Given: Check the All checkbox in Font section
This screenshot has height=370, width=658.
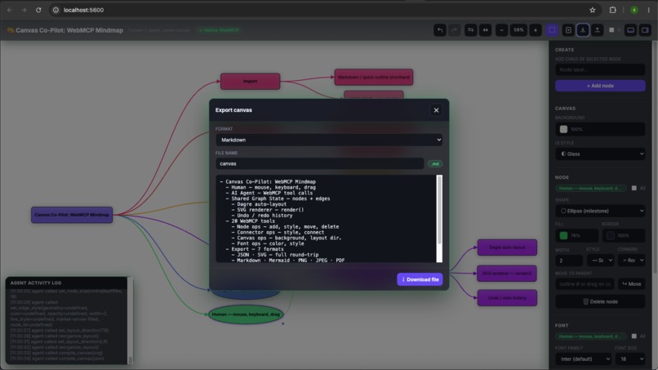Looking at the screenshot, I should (634, 337).
